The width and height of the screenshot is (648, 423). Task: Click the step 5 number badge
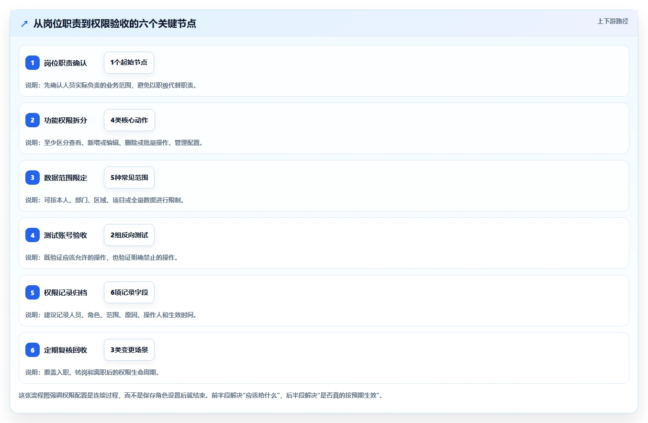coord(33,292)
